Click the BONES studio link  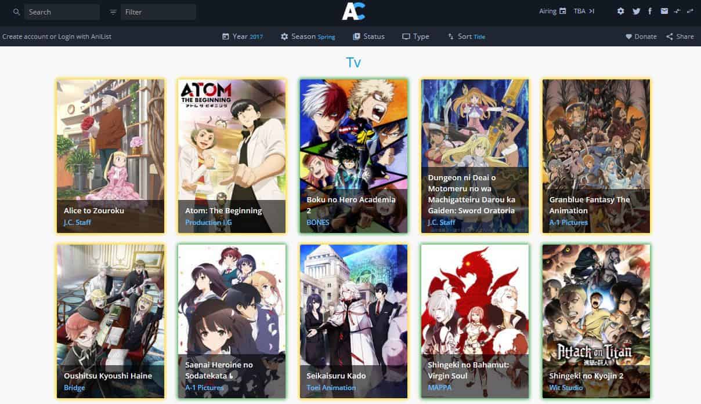[318, 223]
